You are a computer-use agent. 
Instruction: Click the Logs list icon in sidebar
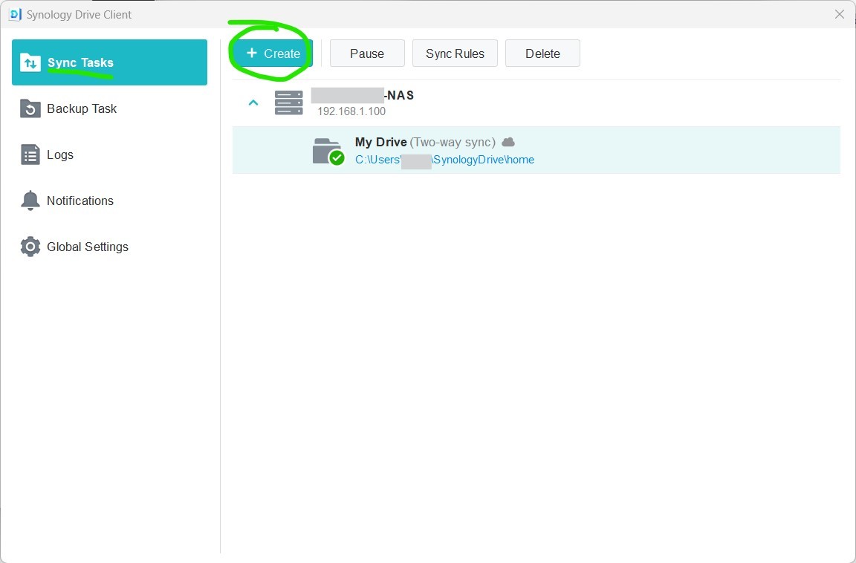tap(30, 155)
